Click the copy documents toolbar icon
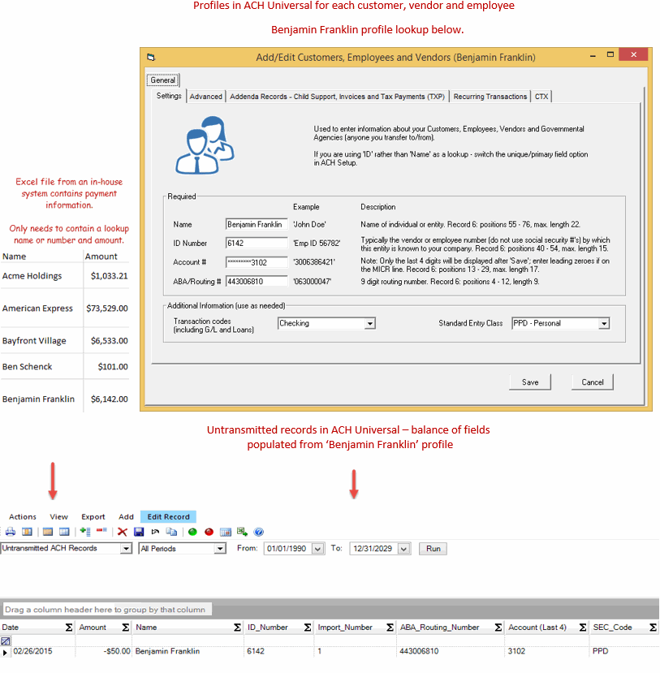Image resolution: width=660 pixels, height=673 pixels. [x=171, y=532]
